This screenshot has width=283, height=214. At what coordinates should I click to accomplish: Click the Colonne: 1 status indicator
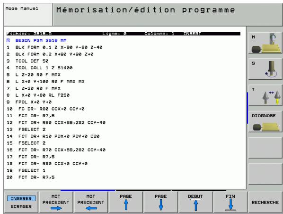point(159,34)
